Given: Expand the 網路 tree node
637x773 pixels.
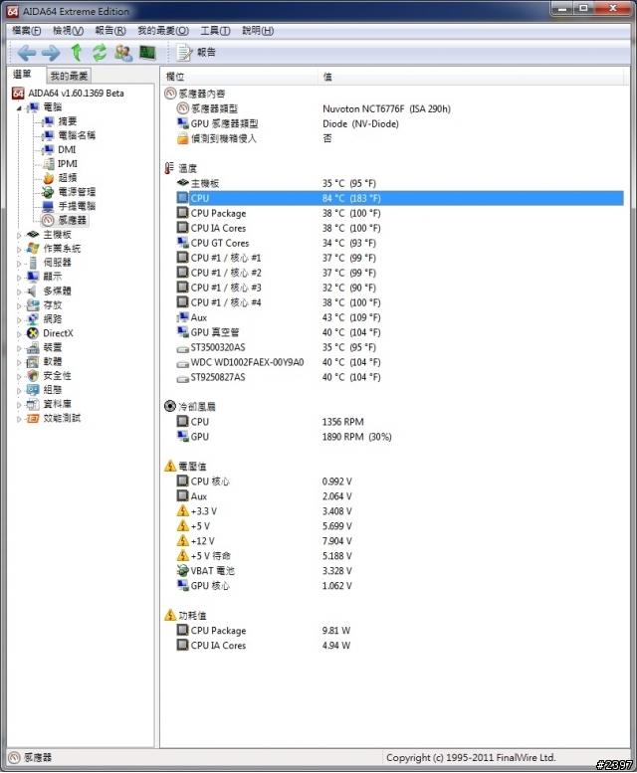Looking at the screenshot, I should [19, 320].
